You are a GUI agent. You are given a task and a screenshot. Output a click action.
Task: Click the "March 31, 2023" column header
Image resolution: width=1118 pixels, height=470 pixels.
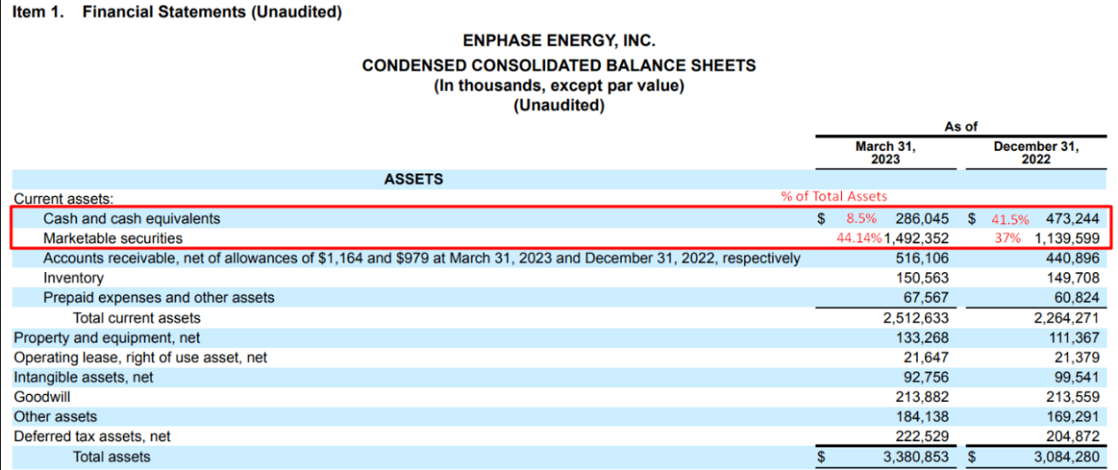click(x=886, y=153)
